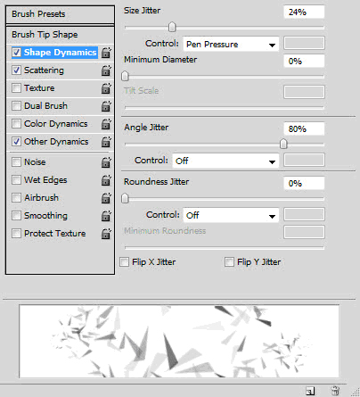Enable Flip X Jitter
This screenshot has width=360, height=397.
124,262
